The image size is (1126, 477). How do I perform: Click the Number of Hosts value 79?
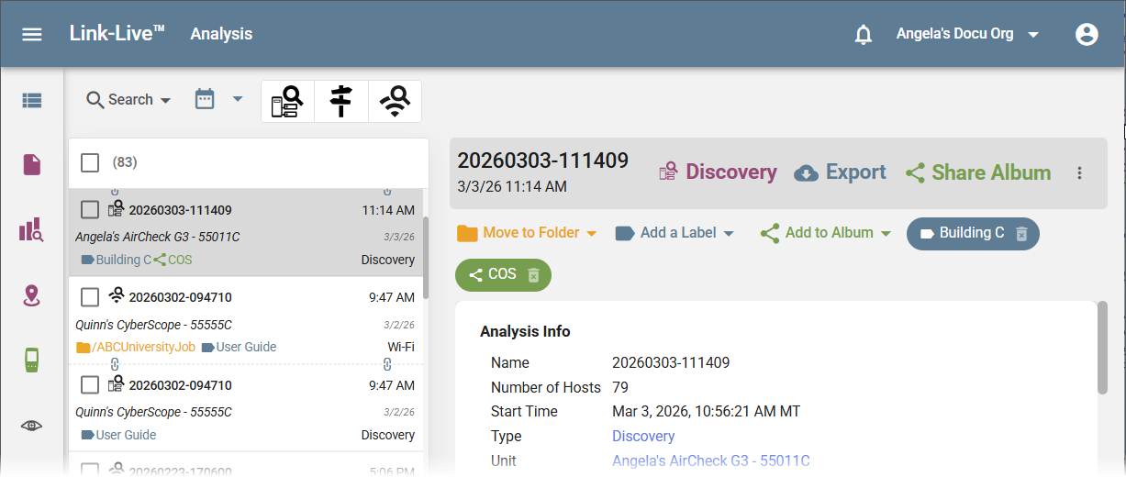click(620, 387)
